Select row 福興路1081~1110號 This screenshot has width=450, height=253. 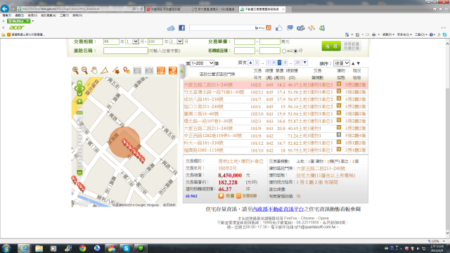[276, 150]
